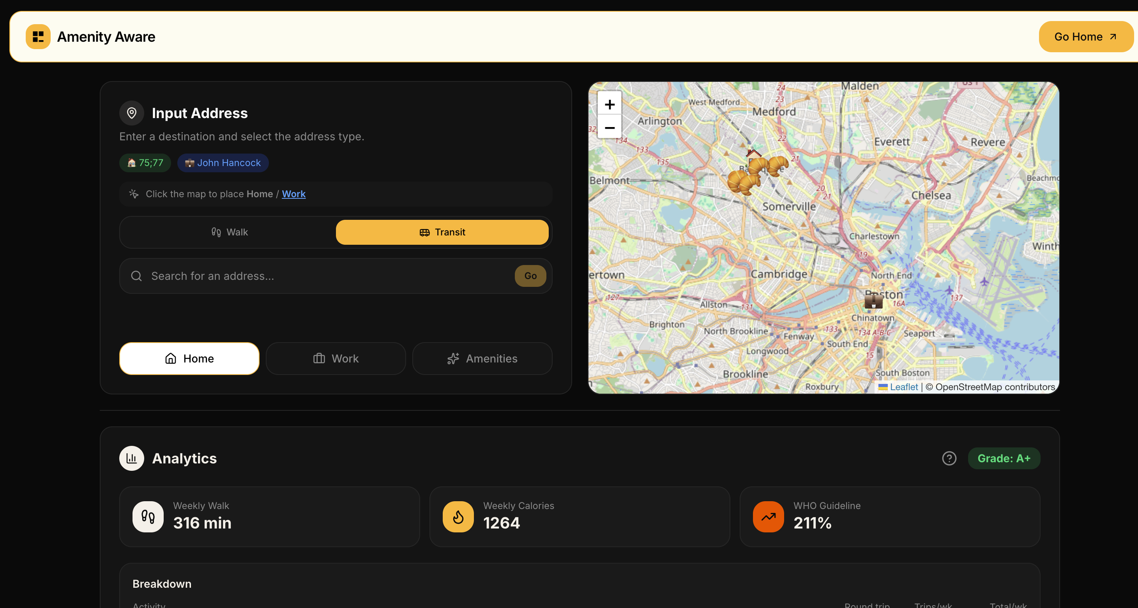Click the house home marker on map

(x=754, y=154)
